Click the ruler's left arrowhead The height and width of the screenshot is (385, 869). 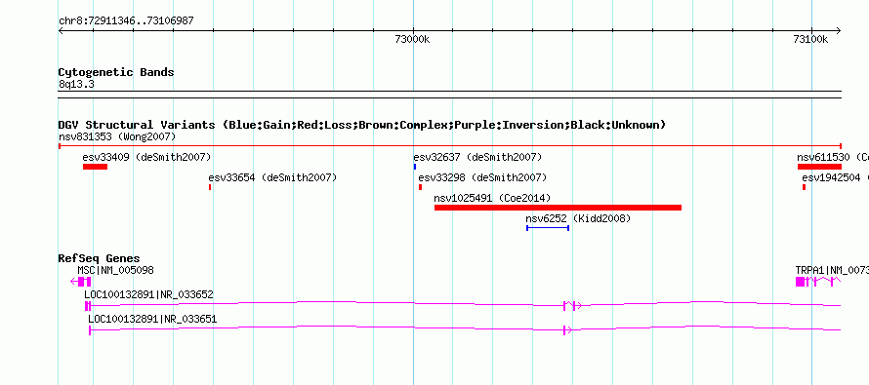tap(62, 31)
